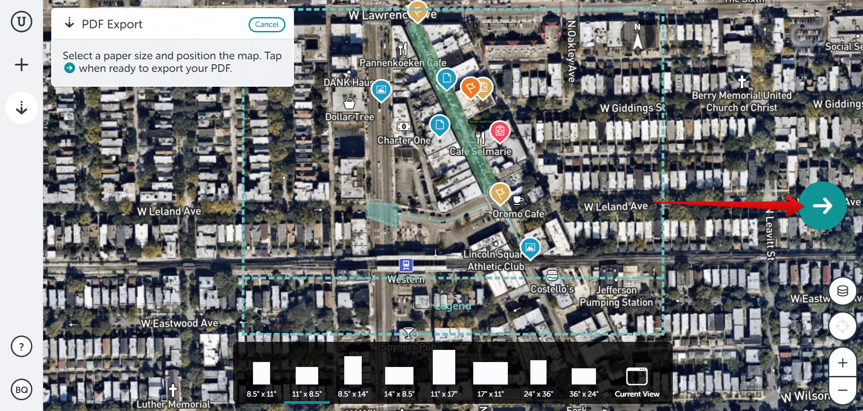Select 24" x 36" paper size

point(538,378)
